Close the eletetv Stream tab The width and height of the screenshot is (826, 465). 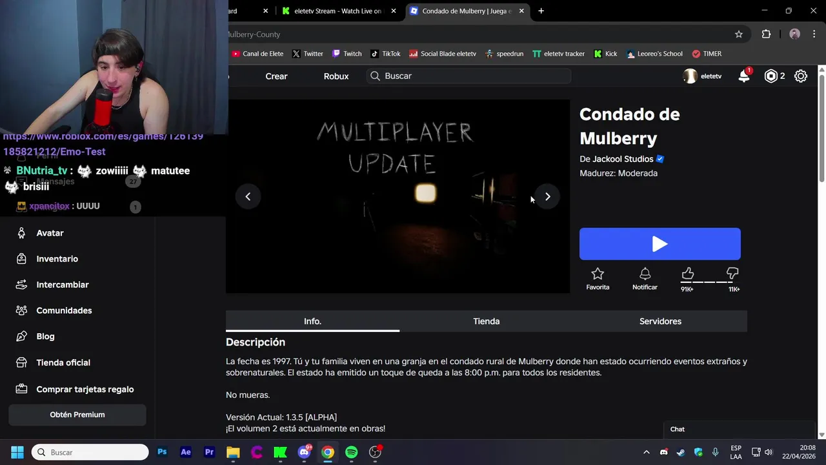tap(394, 11)
